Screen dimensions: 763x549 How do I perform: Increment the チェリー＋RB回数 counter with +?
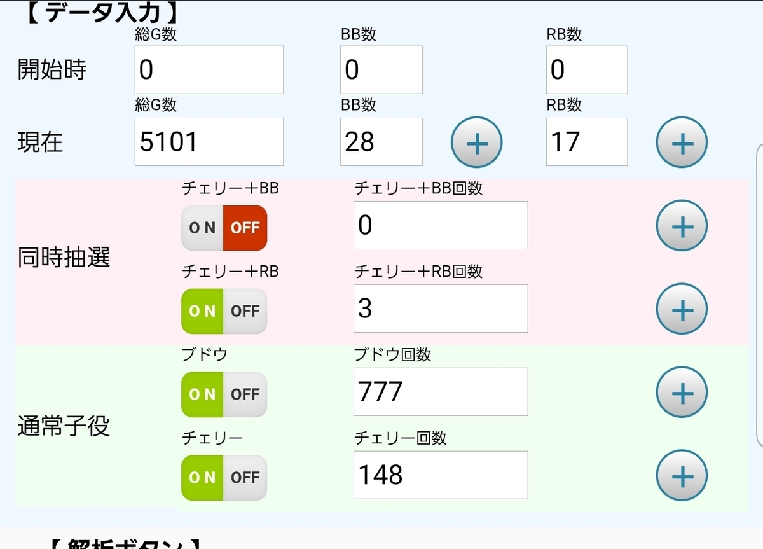pos(682,309)
